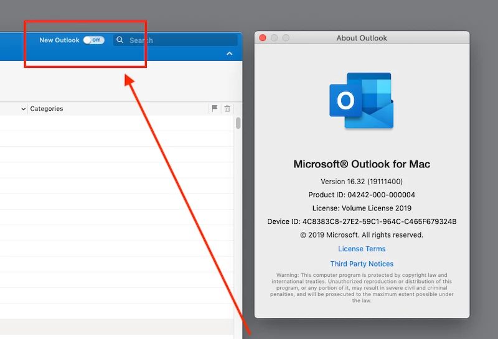Open the License Terms link
The image size is (498, 339).
click(x=362, y=249)
